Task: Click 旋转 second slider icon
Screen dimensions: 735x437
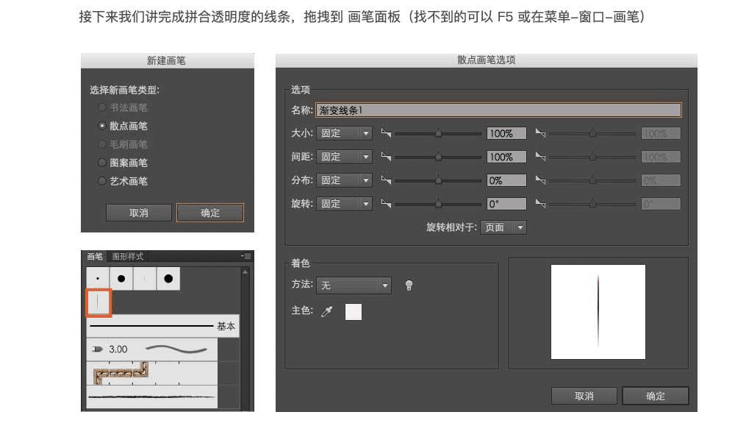Action: pos(540,204)
